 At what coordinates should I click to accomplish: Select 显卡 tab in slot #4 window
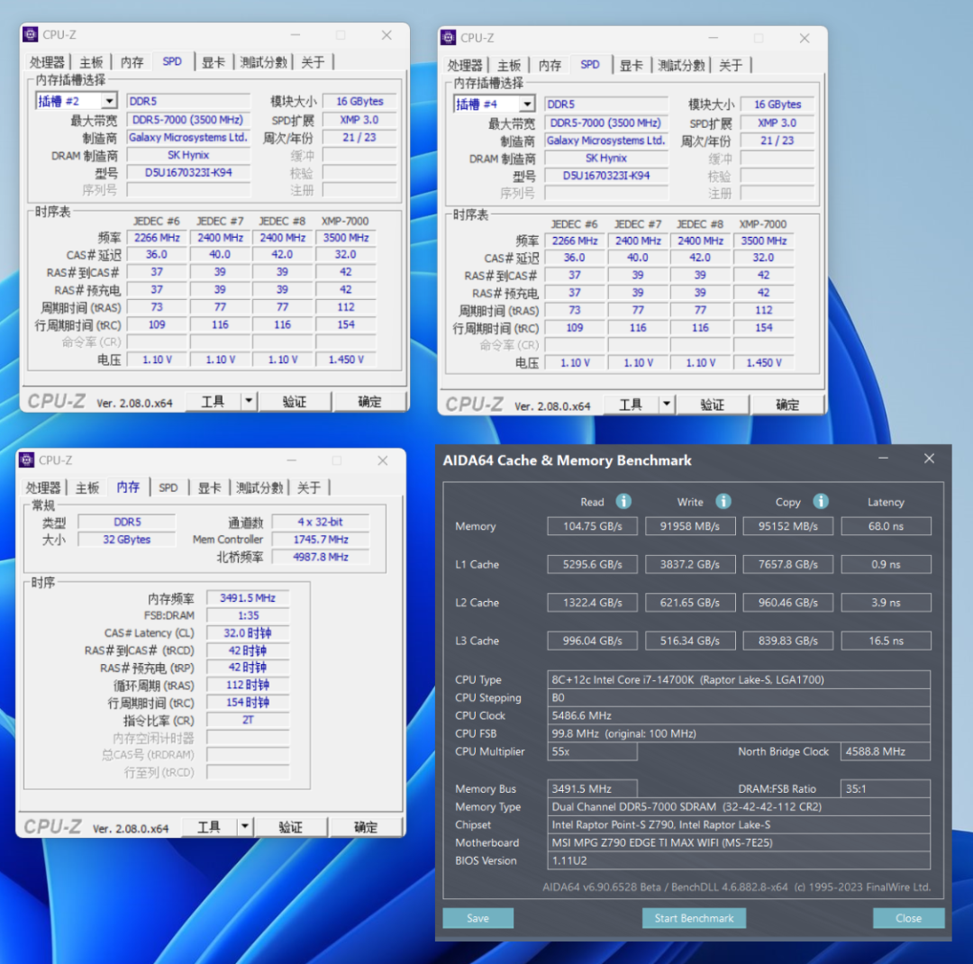[631, 65]
